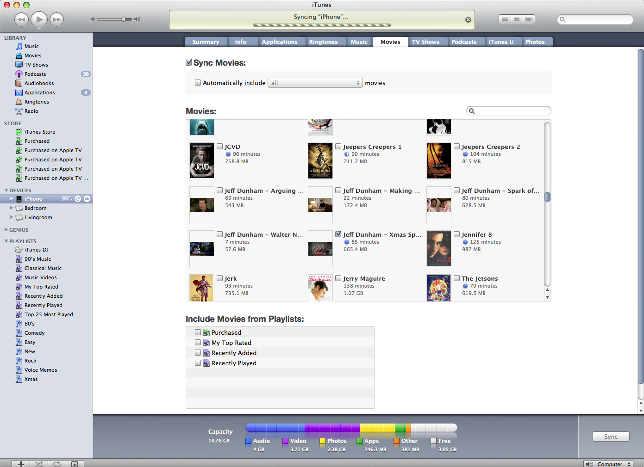Collapse the PLAYLISTS section

(6, 241)
